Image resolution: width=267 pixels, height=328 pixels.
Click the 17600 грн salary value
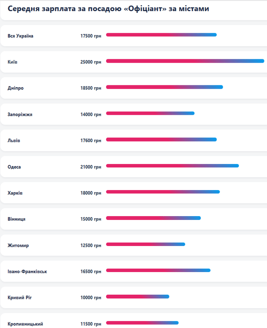coord(91,141)
